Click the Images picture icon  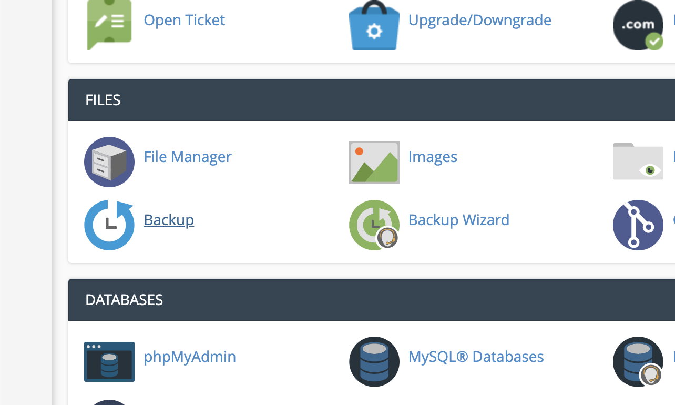point(374,162)
